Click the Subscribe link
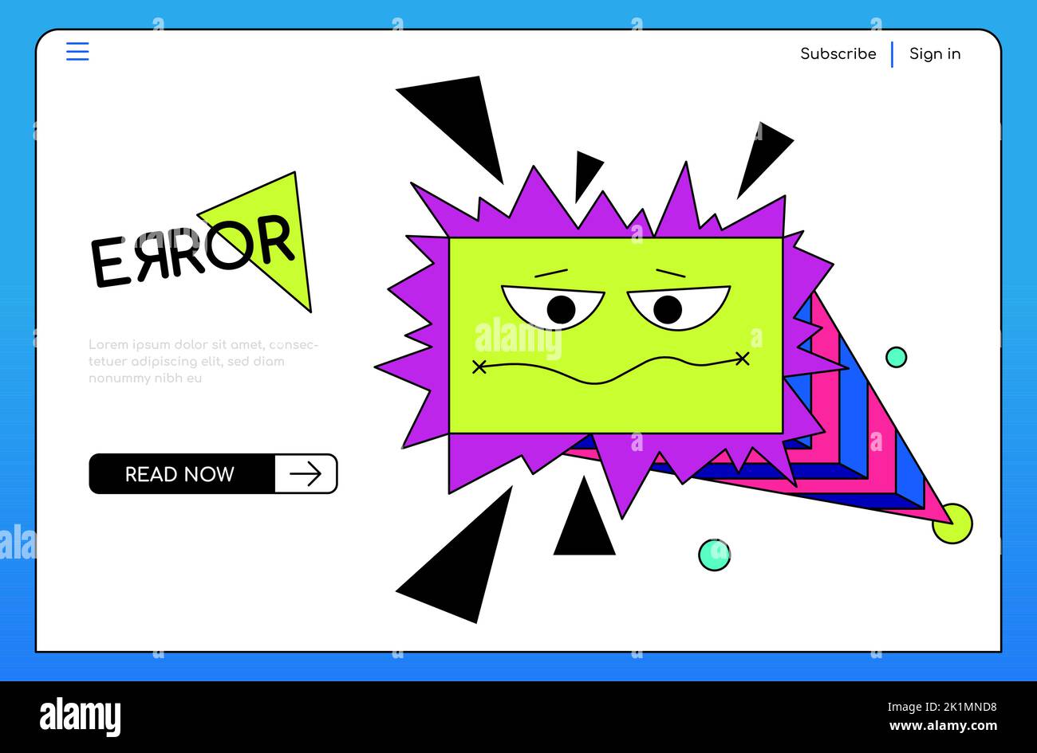 [x=838, y=53]
